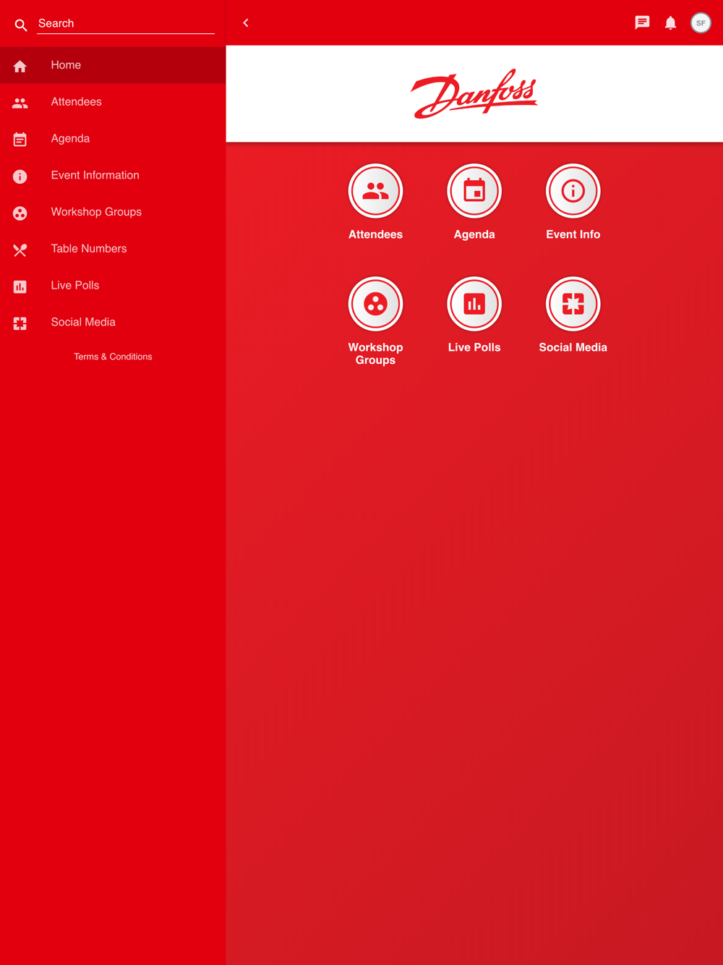Open the Terms & Conditions link
Image resolution: width=723 pixels, height=965 pixels.
click(113, 357)
